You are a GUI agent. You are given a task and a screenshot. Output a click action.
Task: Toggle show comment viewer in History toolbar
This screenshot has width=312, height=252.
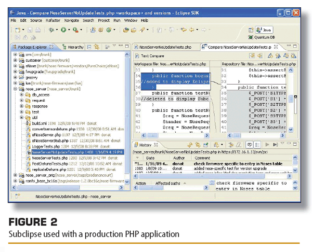(x=249, y=145)
